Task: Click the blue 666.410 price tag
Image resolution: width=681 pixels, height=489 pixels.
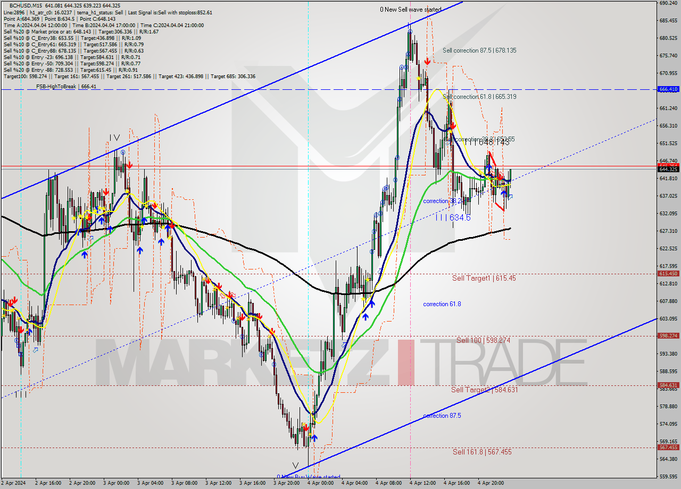Action: point(668,89)
